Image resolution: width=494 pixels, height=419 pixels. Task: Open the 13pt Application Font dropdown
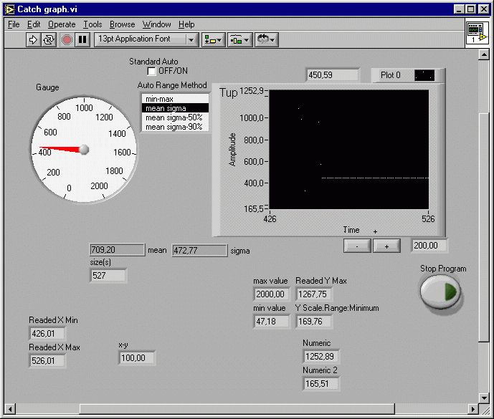coord(146,39)
